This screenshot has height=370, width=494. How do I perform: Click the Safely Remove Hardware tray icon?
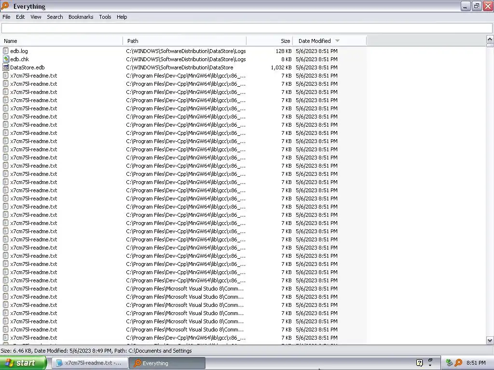[449, 363]
